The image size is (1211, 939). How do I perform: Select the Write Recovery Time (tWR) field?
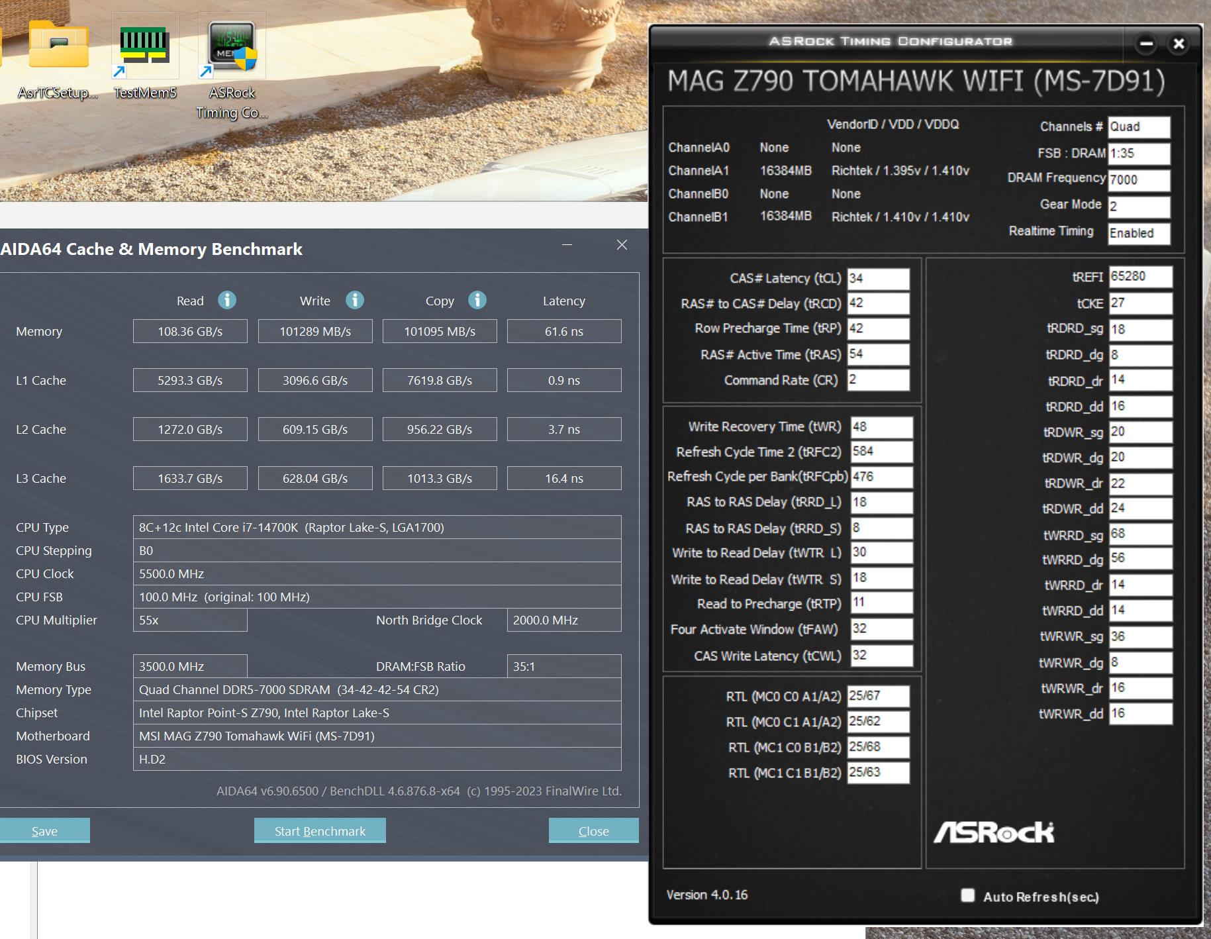click(x=882, y=427)
